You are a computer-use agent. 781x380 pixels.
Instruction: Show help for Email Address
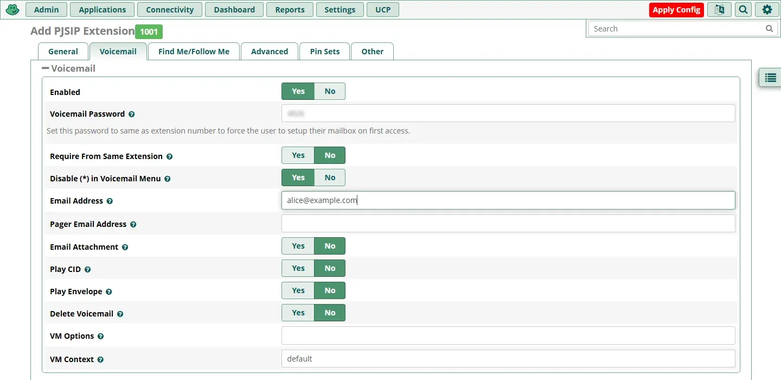pyautogui.click(x=110, y=201)
